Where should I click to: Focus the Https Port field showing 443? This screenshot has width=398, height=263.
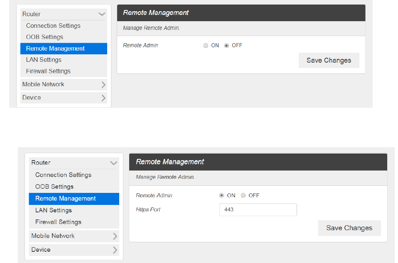pos(258,210)
